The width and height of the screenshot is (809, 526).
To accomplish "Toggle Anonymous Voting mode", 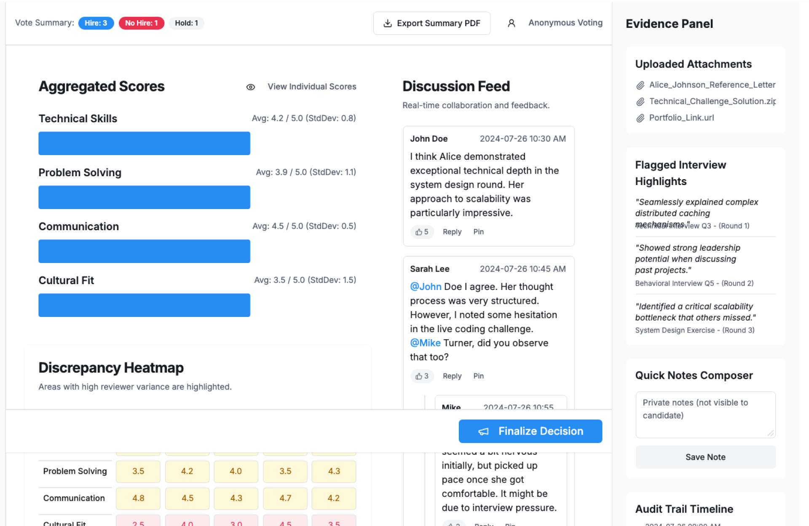I will point(565,23).
